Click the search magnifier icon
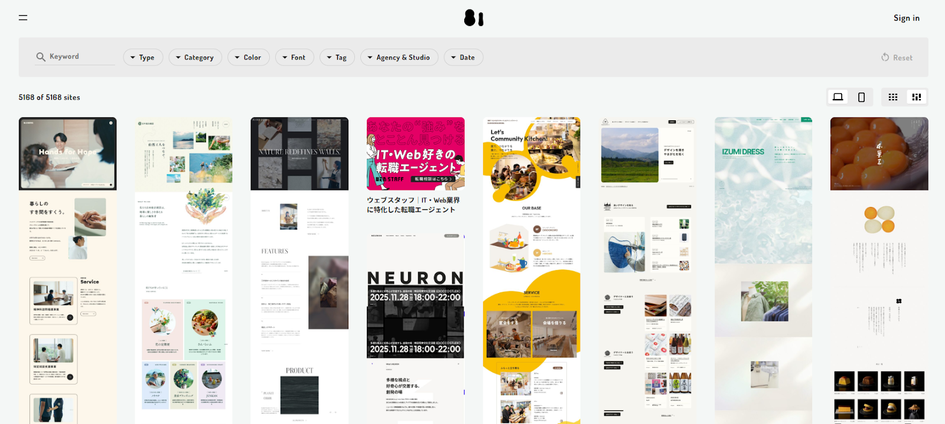Image resolution: width=945 pixels, height=424 pixels. click(x=41, y=57)
